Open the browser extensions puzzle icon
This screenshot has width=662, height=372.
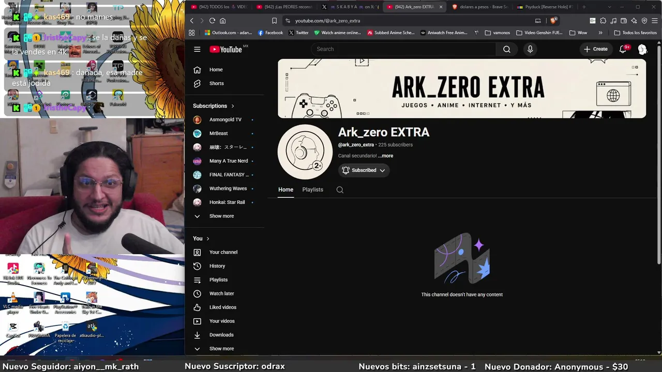[x=603, y=21]
